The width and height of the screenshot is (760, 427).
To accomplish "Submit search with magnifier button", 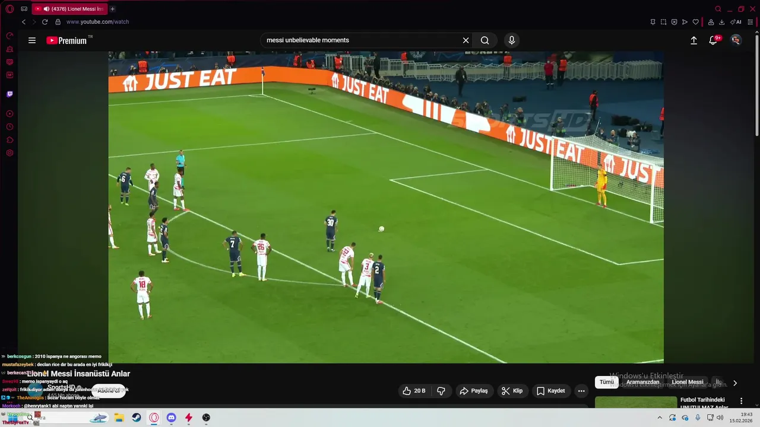I will [485, 40].
